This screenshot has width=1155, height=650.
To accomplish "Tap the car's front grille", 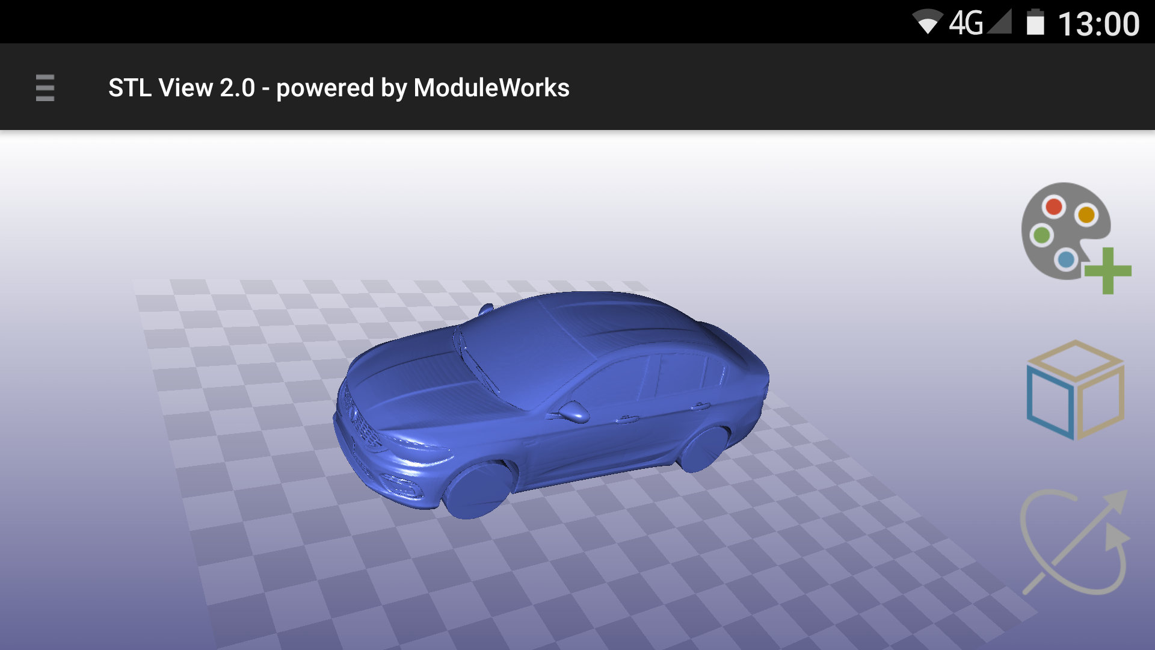I will click(364, 424).
